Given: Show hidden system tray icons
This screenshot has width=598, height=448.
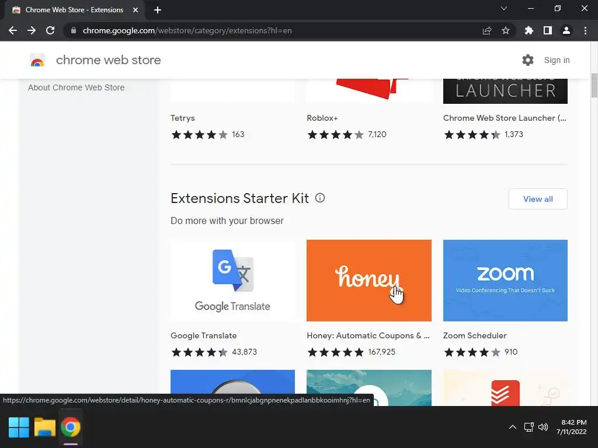Looking at the screenshot, I should [x=513, y=427].
